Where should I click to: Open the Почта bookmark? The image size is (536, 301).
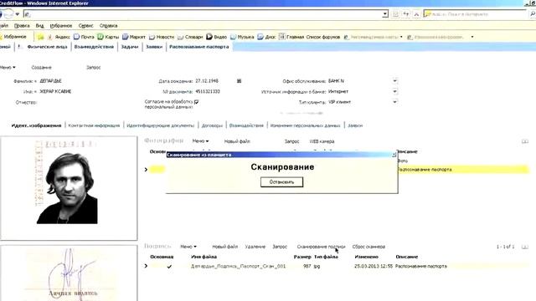click(x=84, y=37)
